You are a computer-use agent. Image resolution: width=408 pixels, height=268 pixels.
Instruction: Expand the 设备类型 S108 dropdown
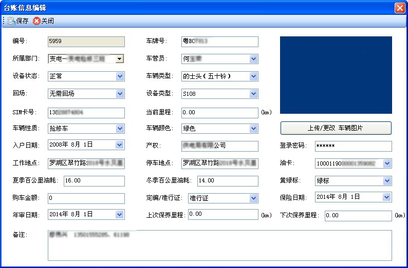[x=253, y=94]
